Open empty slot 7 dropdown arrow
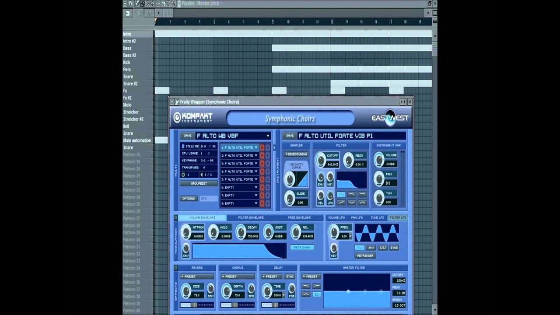The image size is (560, 315). point(256,196)
